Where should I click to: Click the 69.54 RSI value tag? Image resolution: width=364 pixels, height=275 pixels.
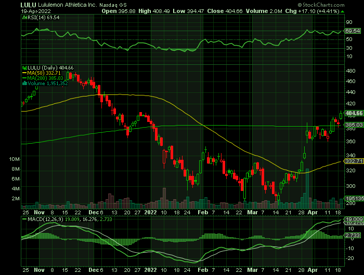(x=352, y=31)
